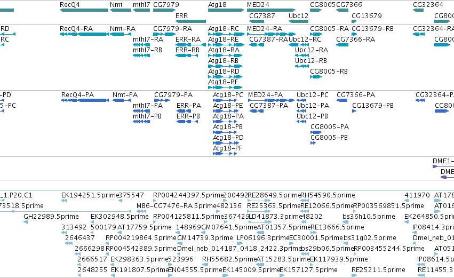This screenshot has width=454, height=278.
Task: Open EST RE25211.5prime
Action: (354, 275)
